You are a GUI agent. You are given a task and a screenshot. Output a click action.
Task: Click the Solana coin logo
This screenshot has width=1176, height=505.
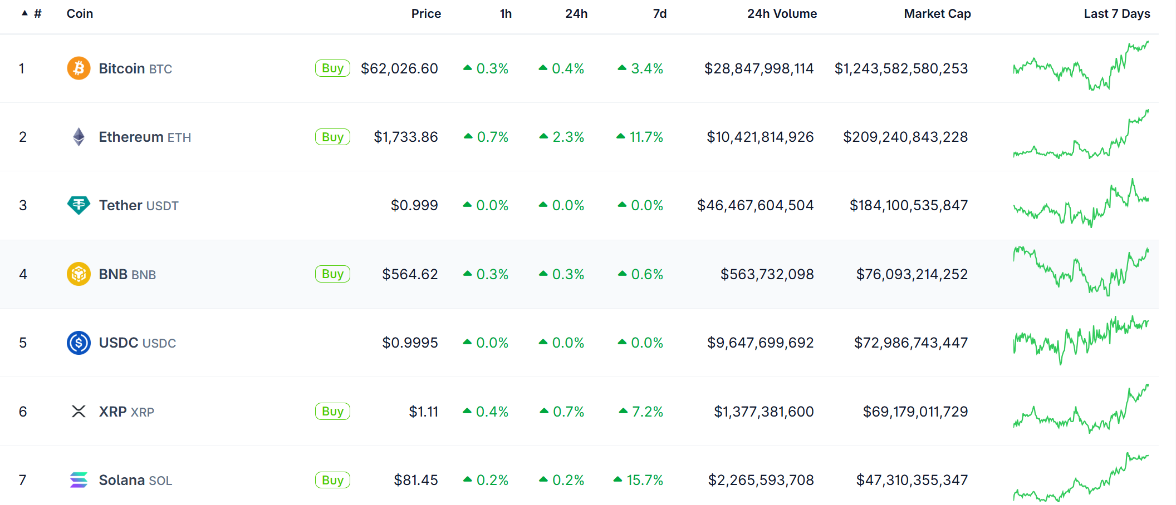[x=79, y=480]
